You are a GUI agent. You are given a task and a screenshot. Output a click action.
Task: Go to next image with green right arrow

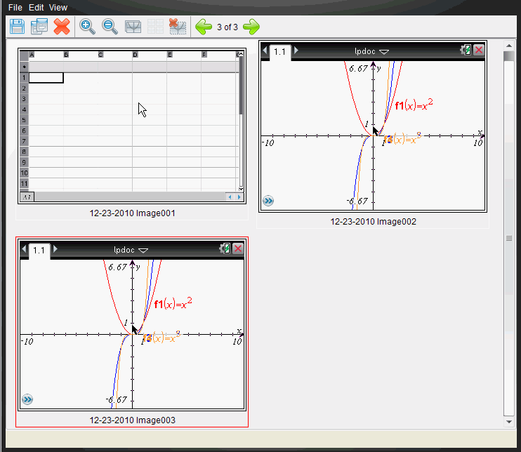251,27
